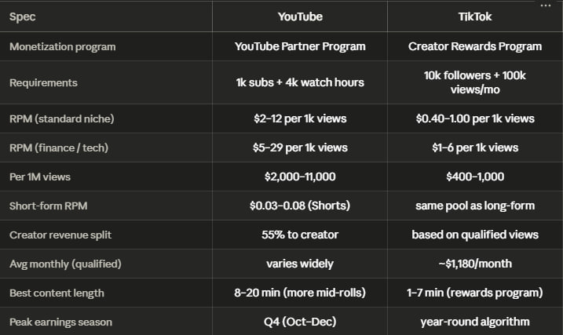
Task: Click the Q4 (Oct–Dec) cell
Action: [300, 322]
